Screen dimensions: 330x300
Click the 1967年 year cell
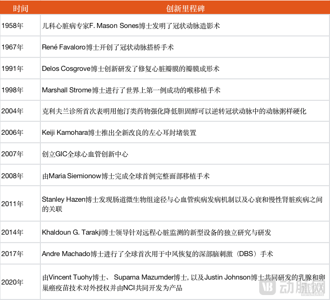tap(12, 47)
